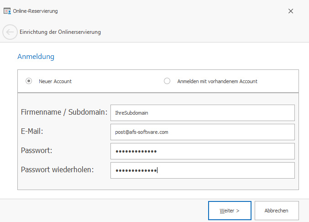The width and height of the screenshot is (309, 222).
Task: Focus the Firmenname / Subdomain input field
Action: (203, 113)
